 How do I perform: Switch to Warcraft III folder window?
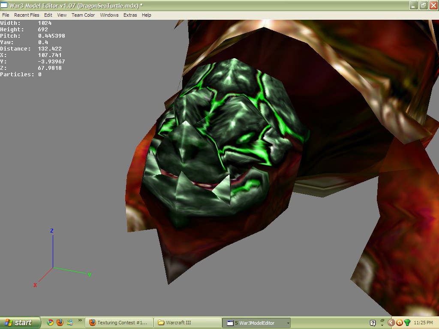[x=188, y=323]
